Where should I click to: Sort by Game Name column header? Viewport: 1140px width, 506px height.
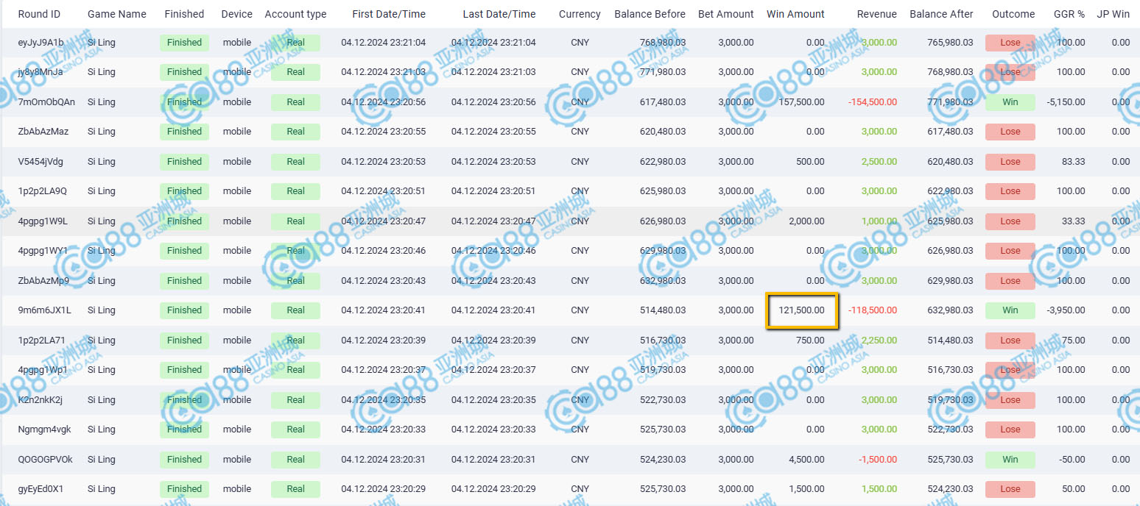pos(116,14)
